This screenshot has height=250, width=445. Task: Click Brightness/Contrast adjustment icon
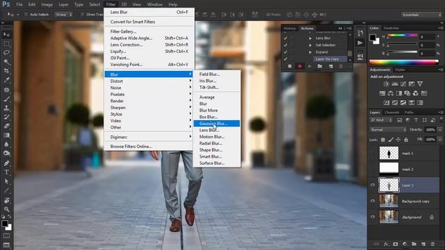[x=387, y=84]
